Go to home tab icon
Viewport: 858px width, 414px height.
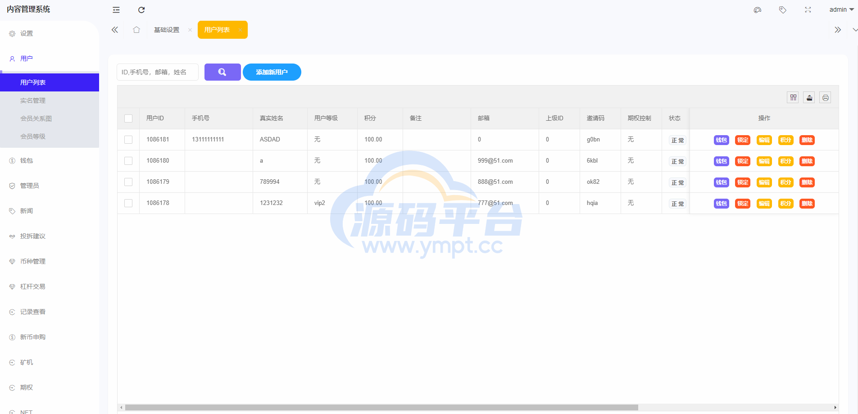tap(136, 30)
